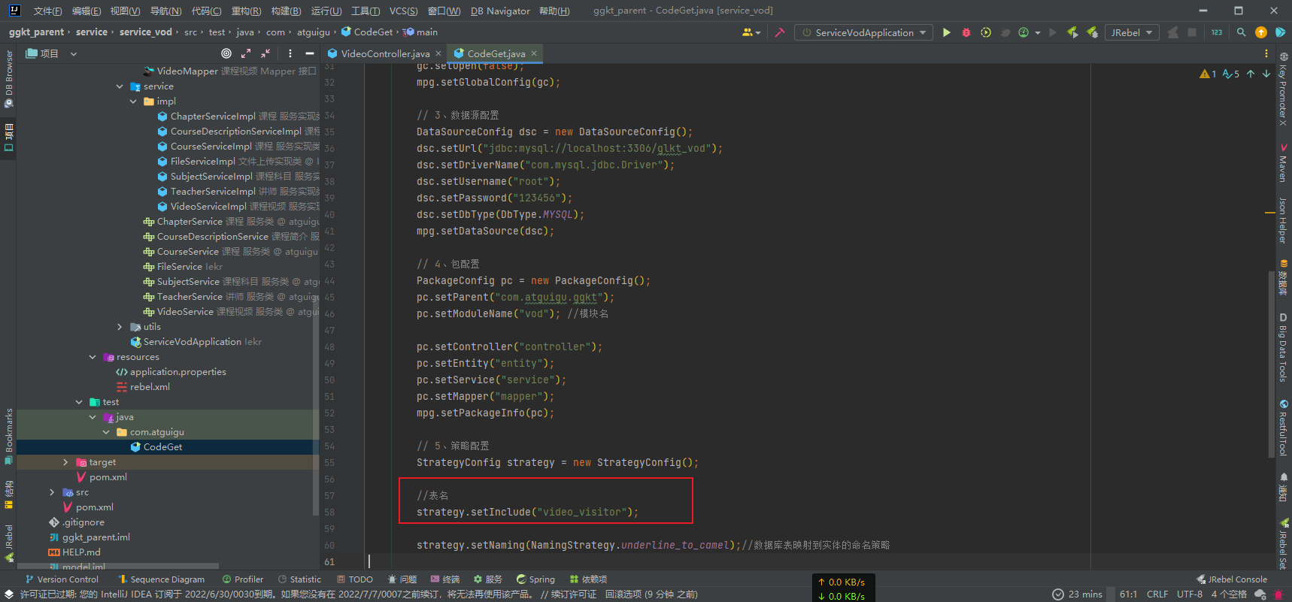The width and height of the screenshot is (1292, 602).
Task: Switch to VideoController.java tab
Action: coord(384,53)
